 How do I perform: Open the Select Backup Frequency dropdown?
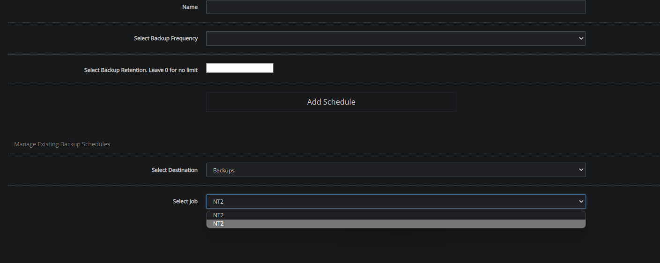(x=396, y=38)
